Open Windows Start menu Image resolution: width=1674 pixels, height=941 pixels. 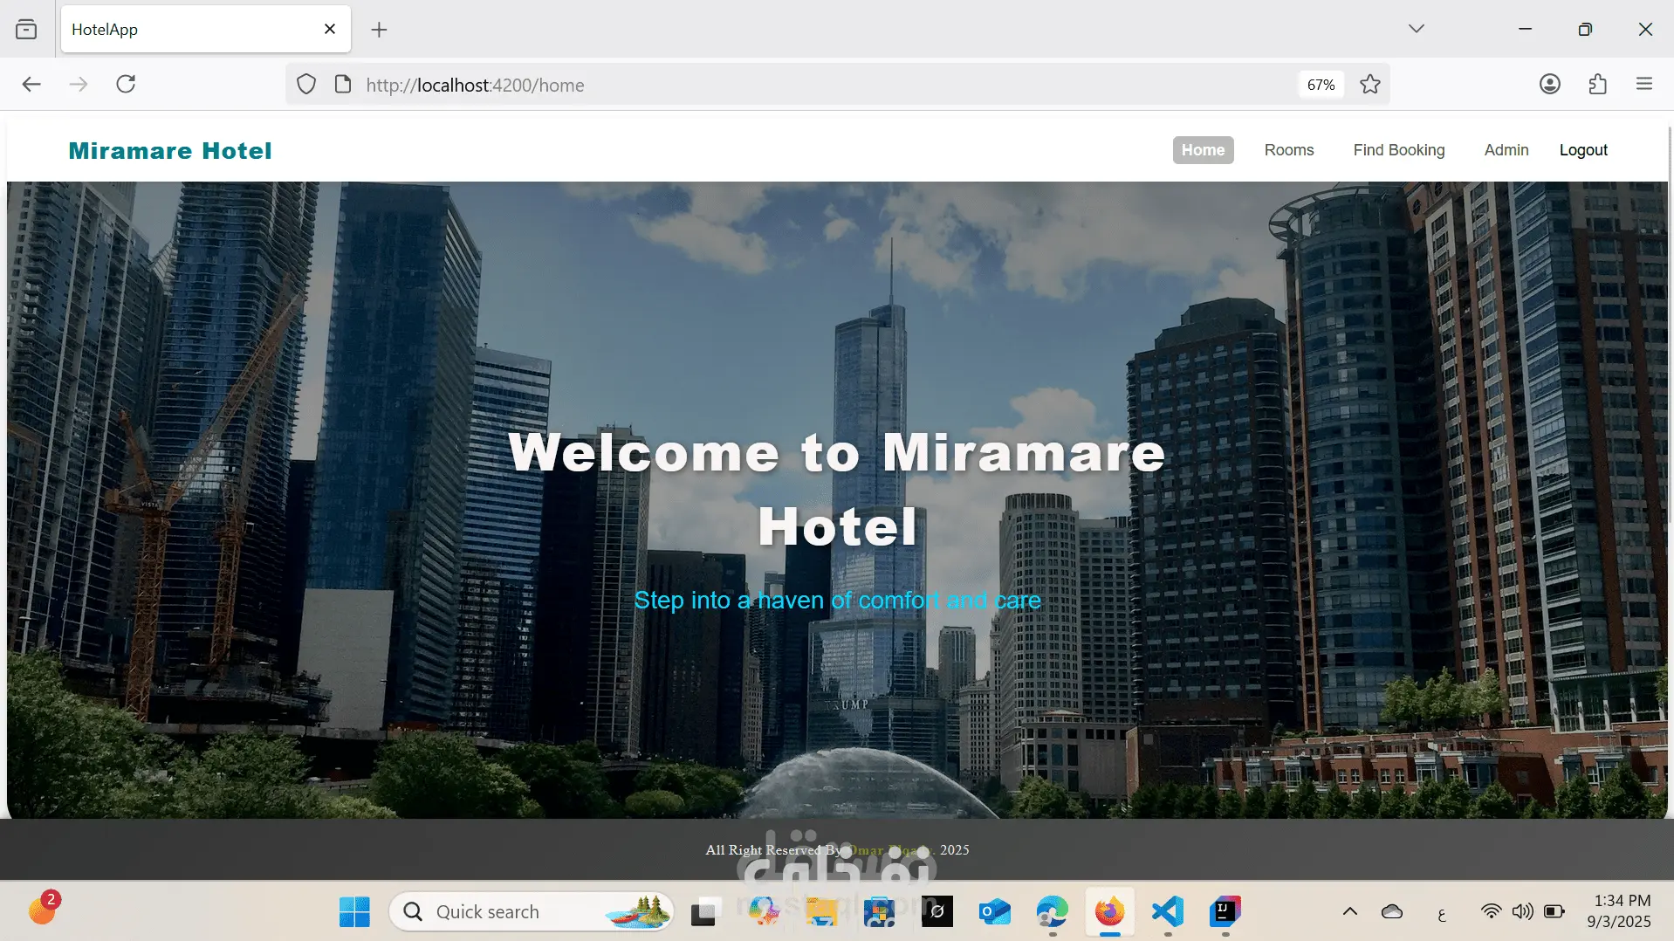(x=354, y=912)
